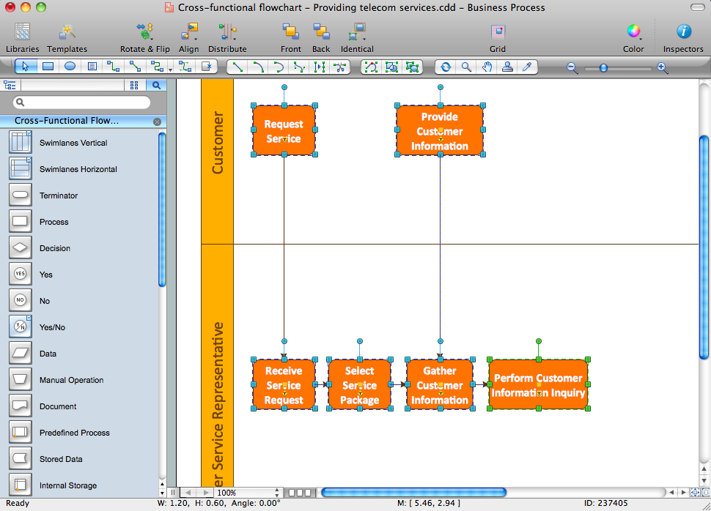711x511 pixels.
Task: Open the Rotate & Flip dropdown
Action: click(144, 37)
